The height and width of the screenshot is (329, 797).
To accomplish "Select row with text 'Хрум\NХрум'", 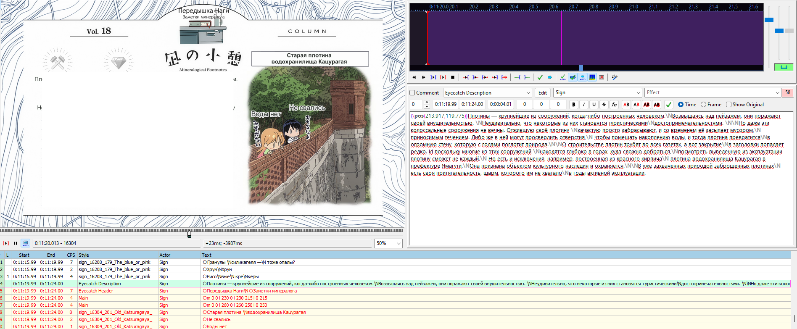I will (x=395, y=269).
